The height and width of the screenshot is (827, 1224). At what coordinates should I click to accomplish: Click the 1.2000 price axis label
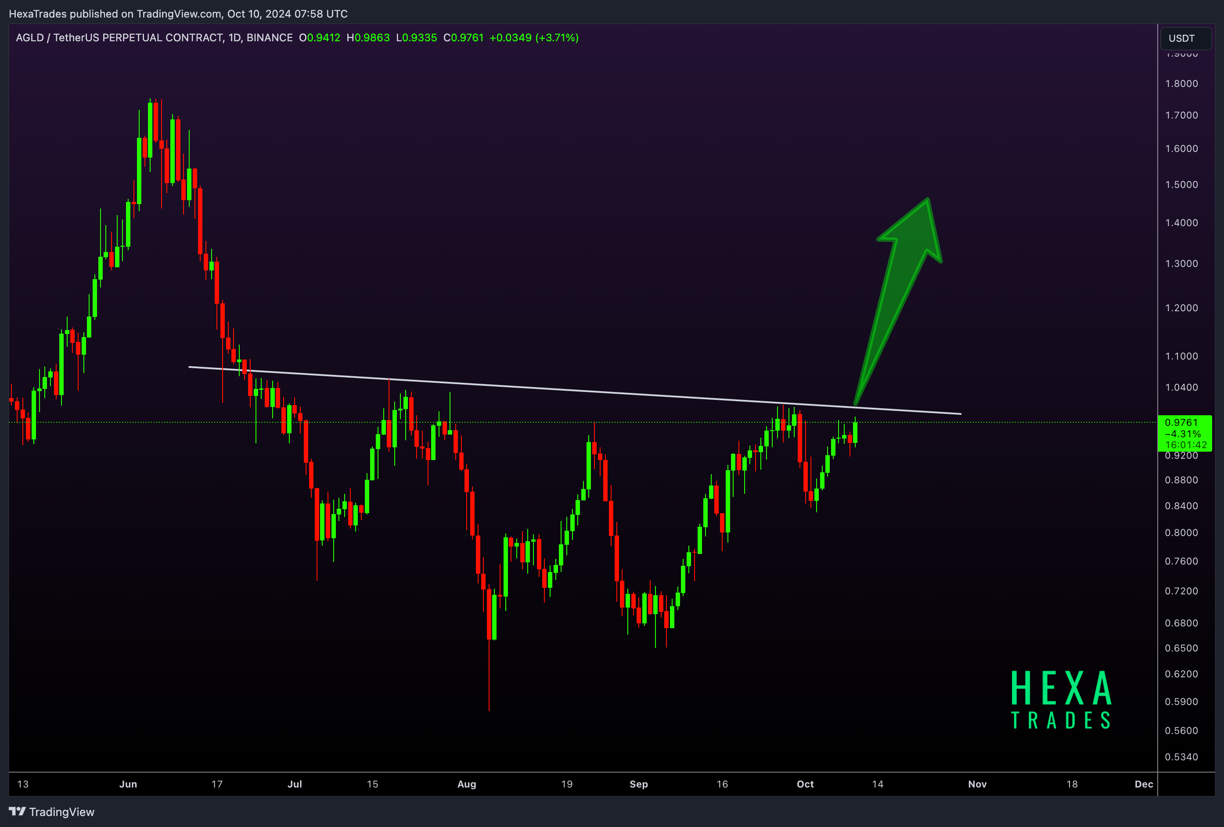click(1181, 308)
